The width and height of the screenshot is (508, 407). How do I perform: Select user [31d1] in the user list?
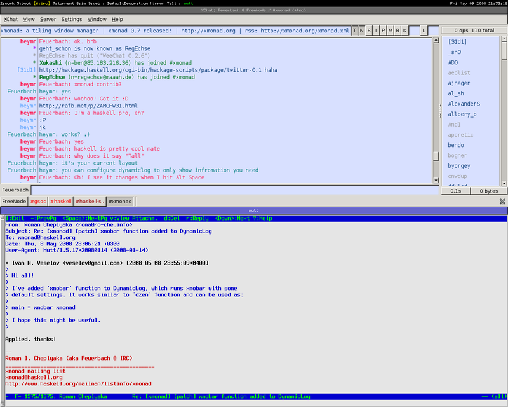point(457,42)
